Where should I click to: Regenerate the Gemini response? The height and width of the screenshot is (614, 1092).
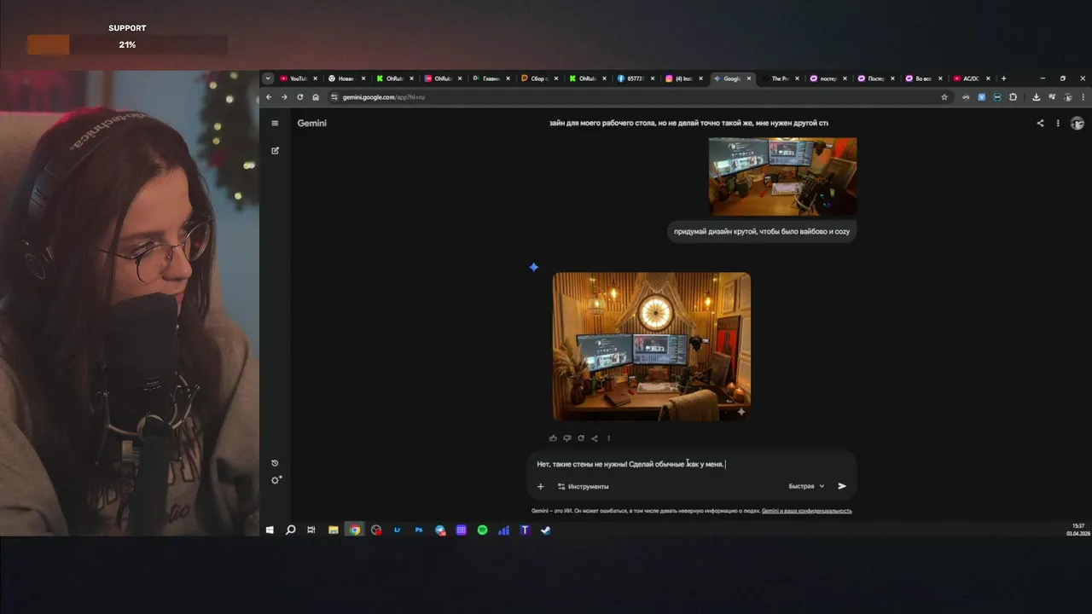[581, 438]
